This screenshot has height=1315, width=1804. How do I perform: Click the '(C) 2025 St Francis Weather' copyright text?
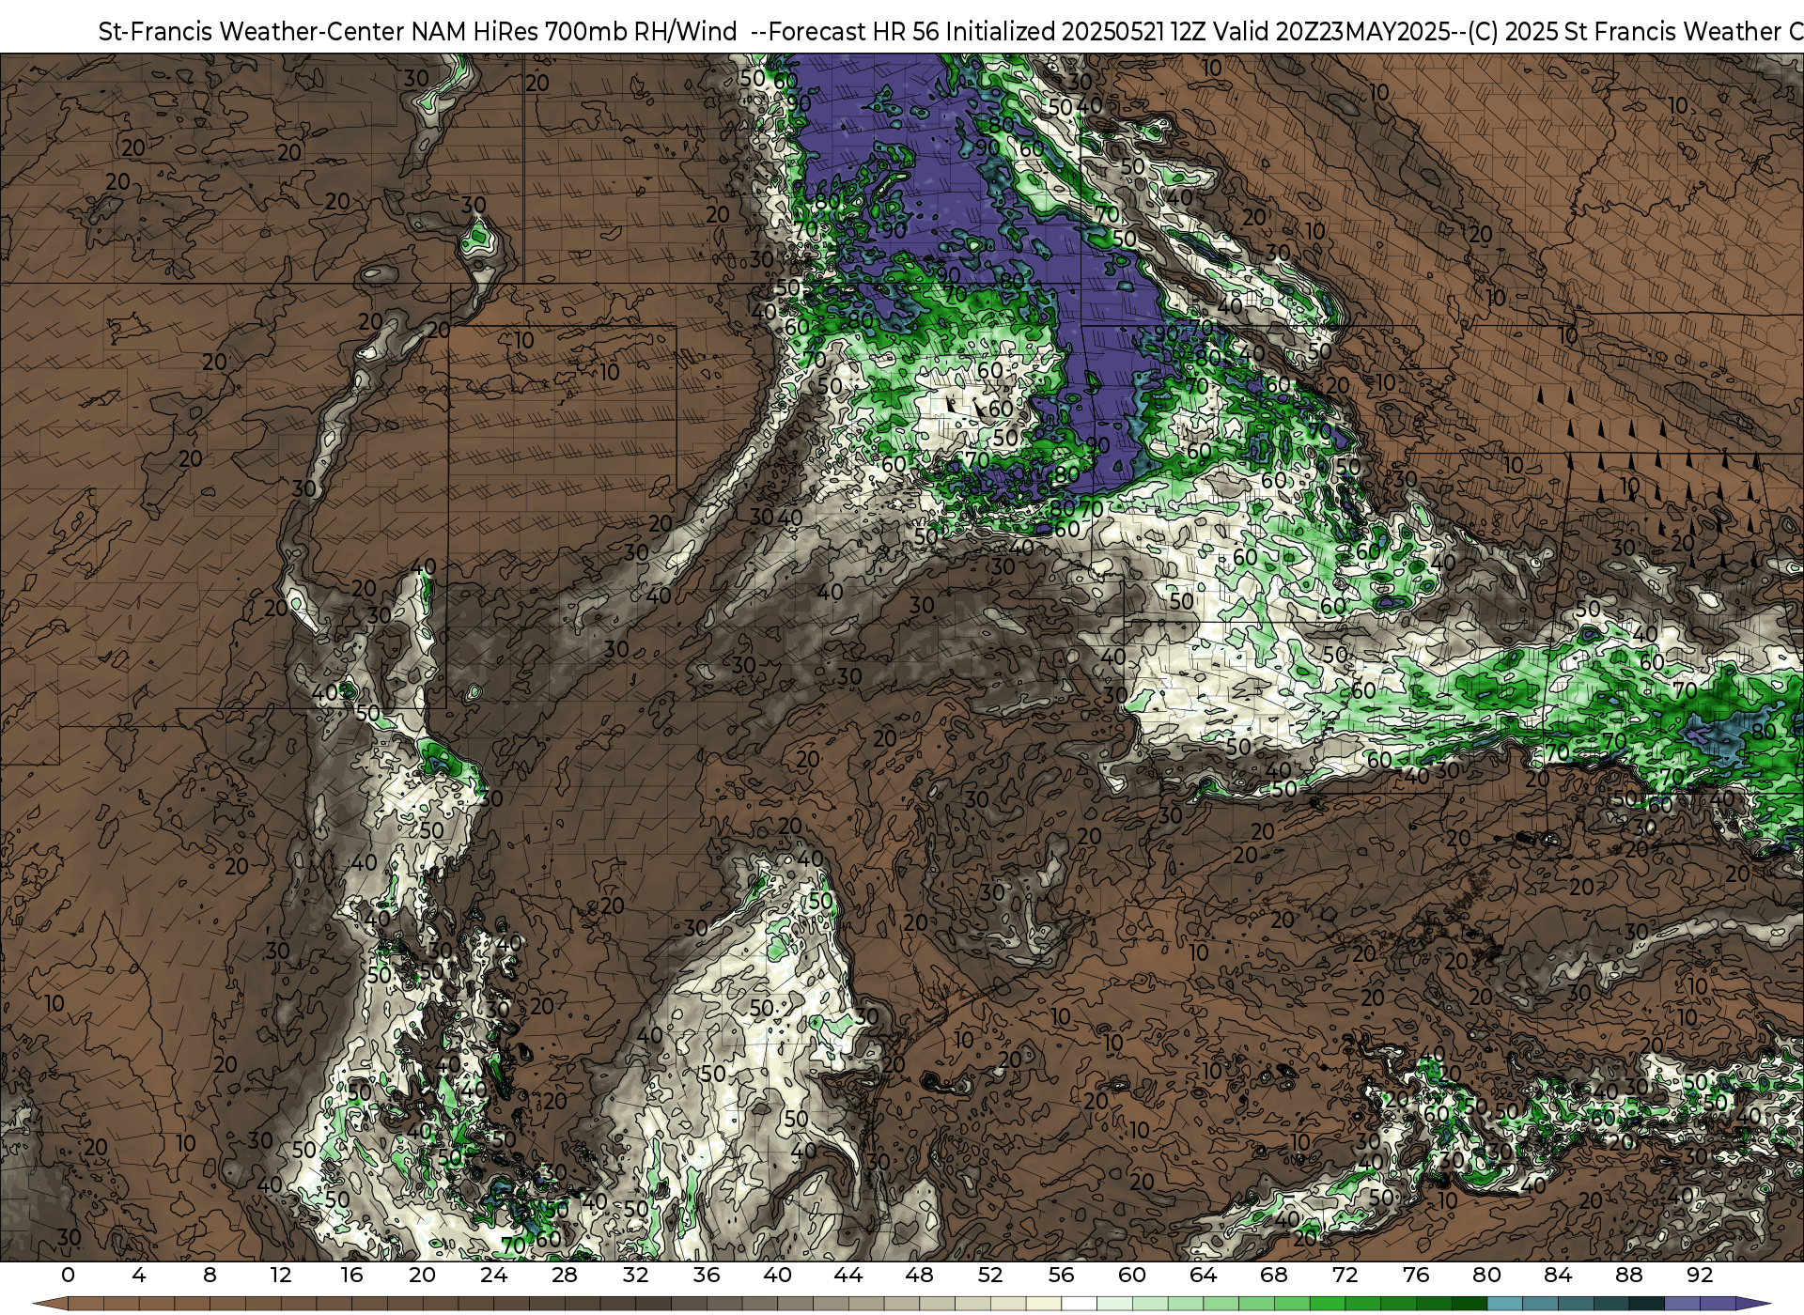point(1623,31)
